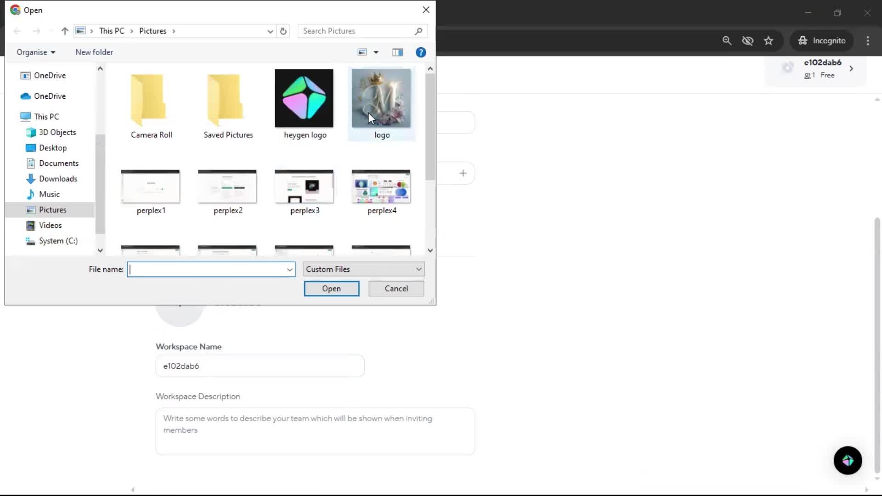The height and width of the screenshot is (496, 882).
Task: Click the search magnifier in Search Pictures
Action: [418, 31]
